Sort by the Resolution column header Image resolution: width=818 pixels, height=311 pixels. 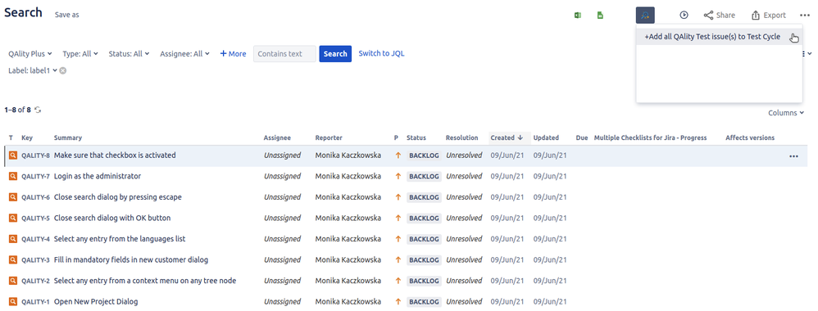[461, 137]
